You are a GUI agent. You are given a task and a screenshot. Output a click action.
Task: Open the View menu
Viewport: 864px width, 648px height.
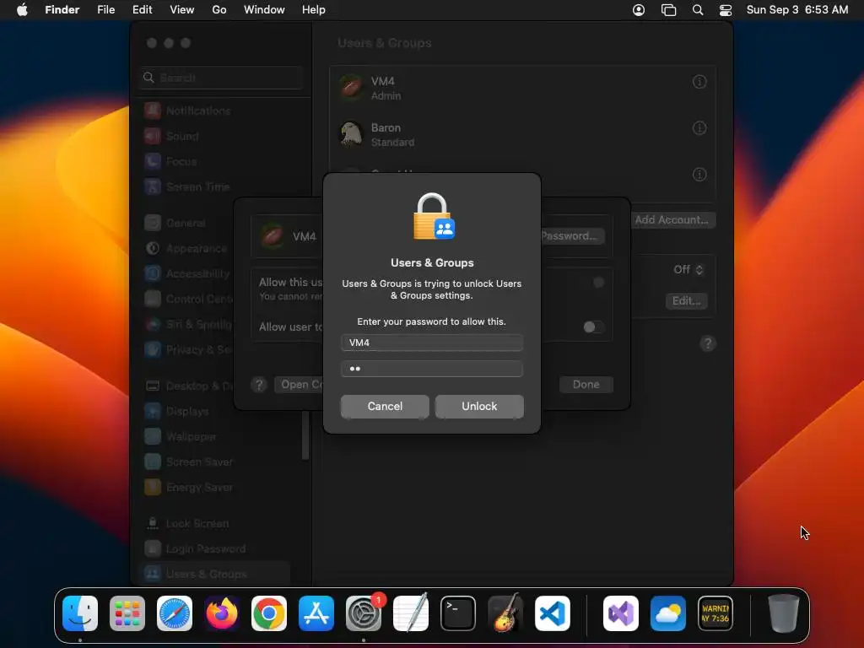coord(182,10)
